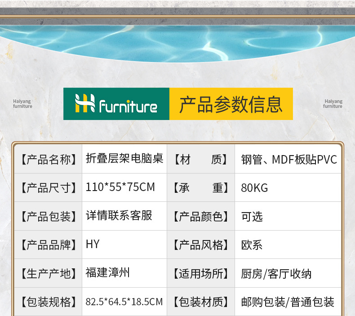Click the 【生产产地】 label
355x316 pixels.
tap(48, 273)
